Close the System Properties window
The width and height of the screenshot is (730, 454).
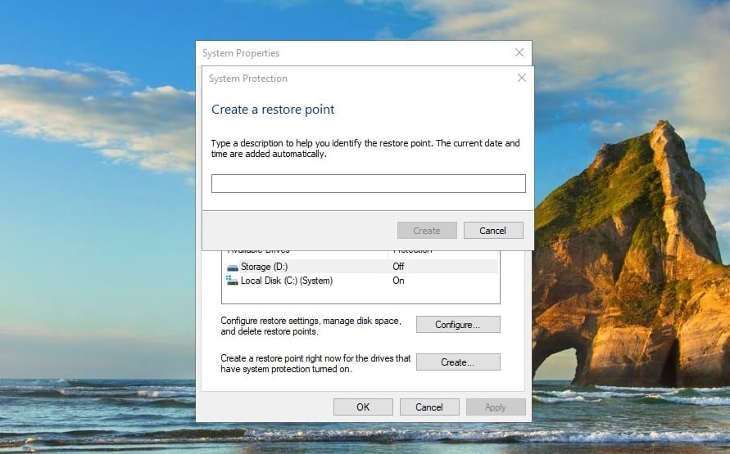click(519, 53)
